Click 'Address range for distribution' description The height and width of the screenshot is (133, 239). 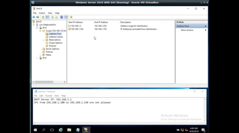[x=134, y=26]
